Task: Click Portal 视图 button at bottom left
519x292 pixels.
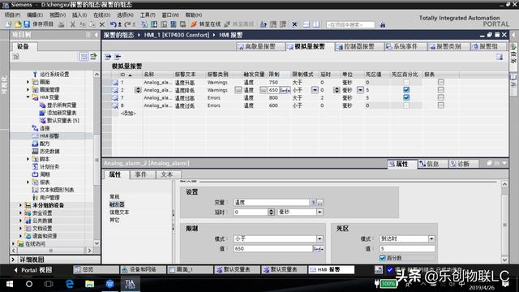Action: click(x=33, y=270)
